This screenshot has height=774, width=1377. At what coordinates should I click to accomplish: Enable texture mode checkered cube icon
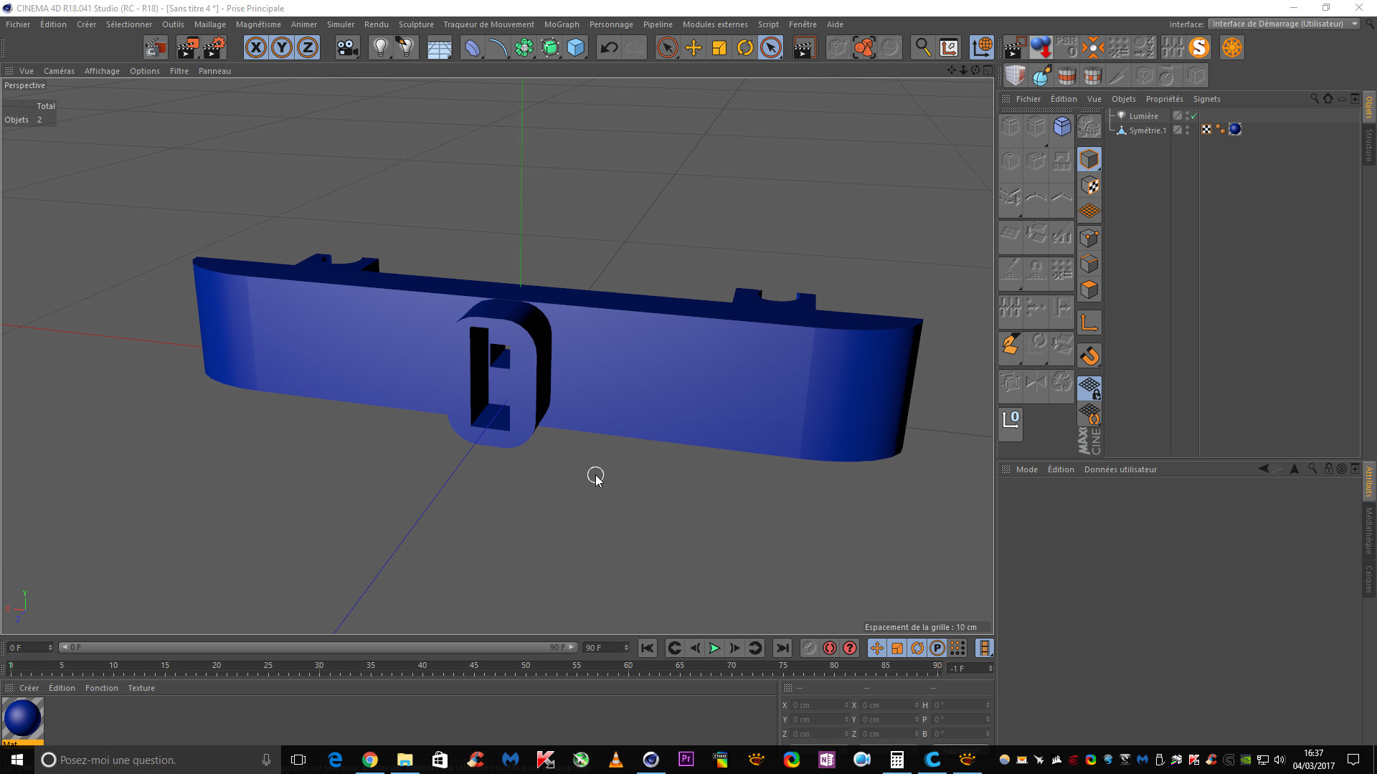1089,186
